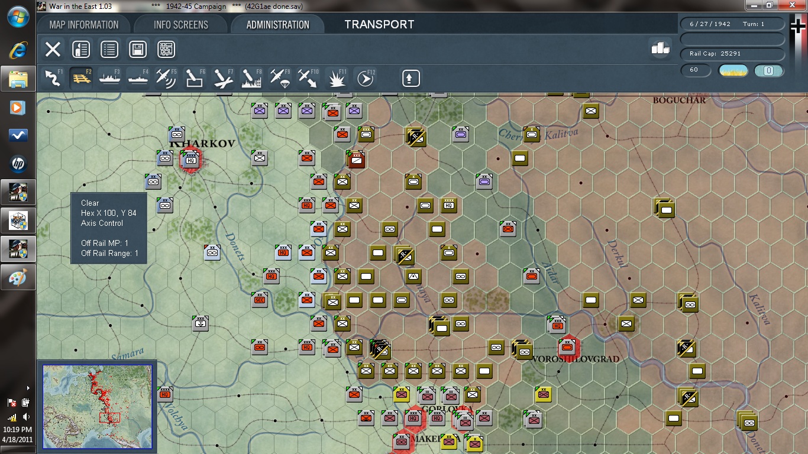
Task: Click the wheat field weather indicator
Action: (733, 71)
